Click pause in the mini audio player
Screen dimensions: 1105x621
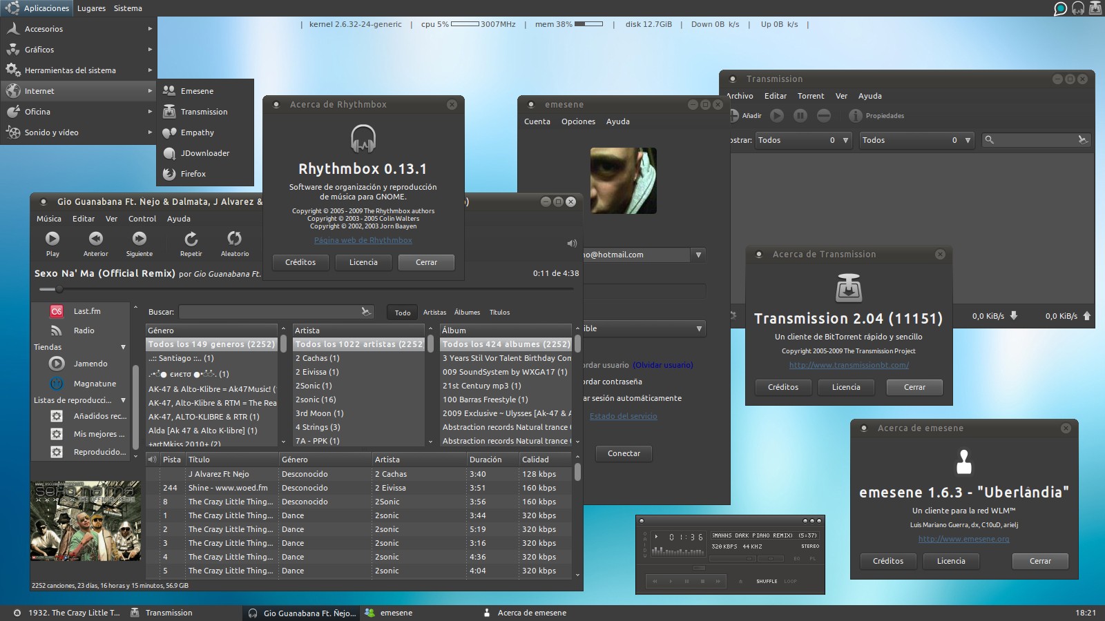pos(686,581)
